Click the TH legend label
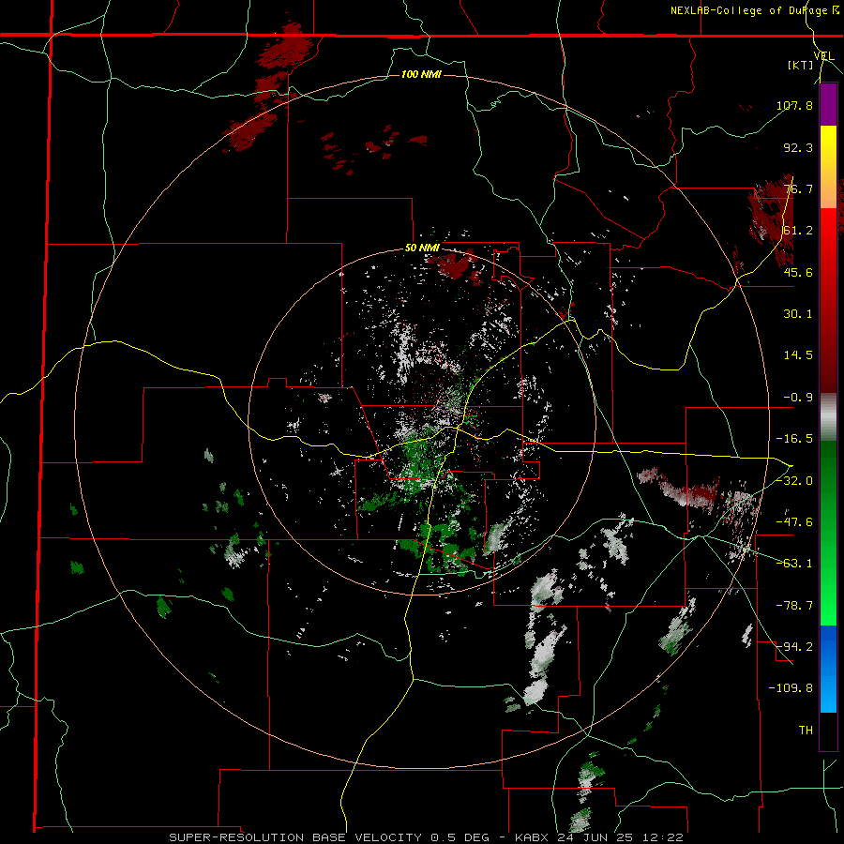The width and height of the screenshot is (844, 844). pos(806,730)
